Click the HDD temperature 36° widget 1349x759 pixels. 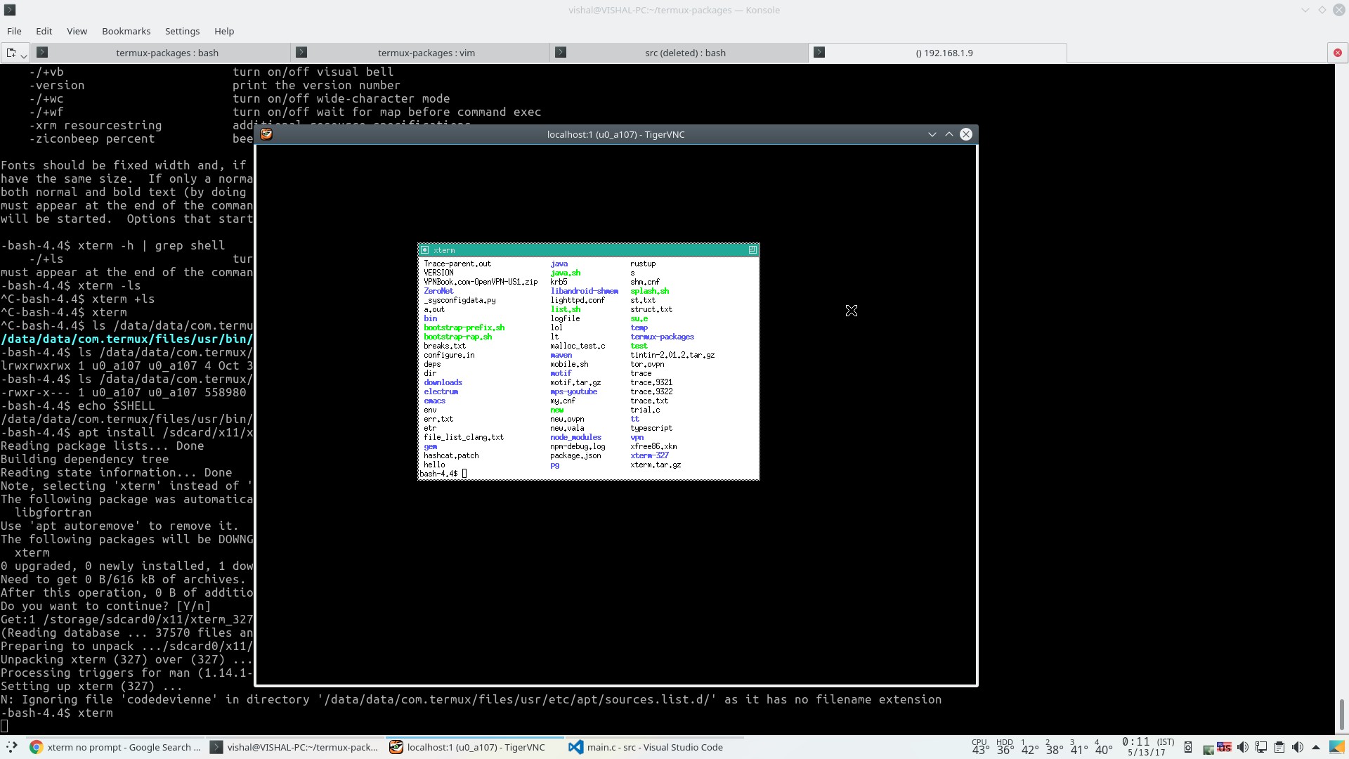pos(1005,747)
